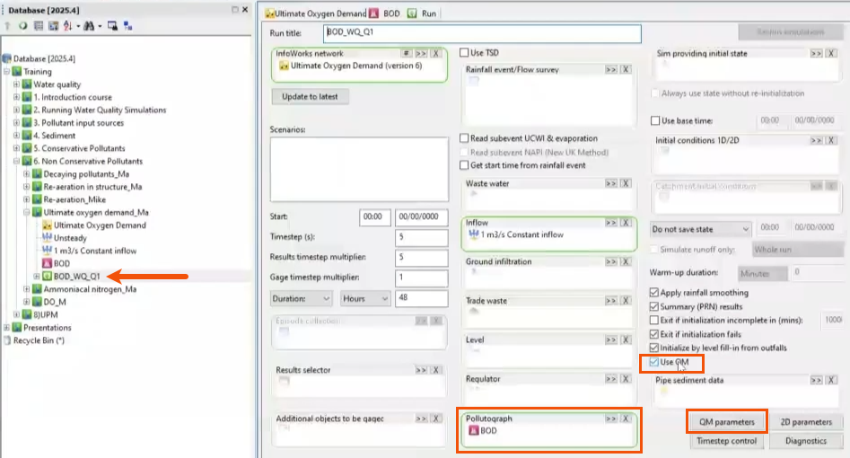The height and width of the screenshot is (458, 850).
Task: Click the 1 m3/s Constant inflow tree icon
Action: point(48,251)
